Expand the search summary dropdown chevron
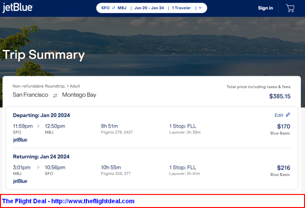 tap(200, 8)
